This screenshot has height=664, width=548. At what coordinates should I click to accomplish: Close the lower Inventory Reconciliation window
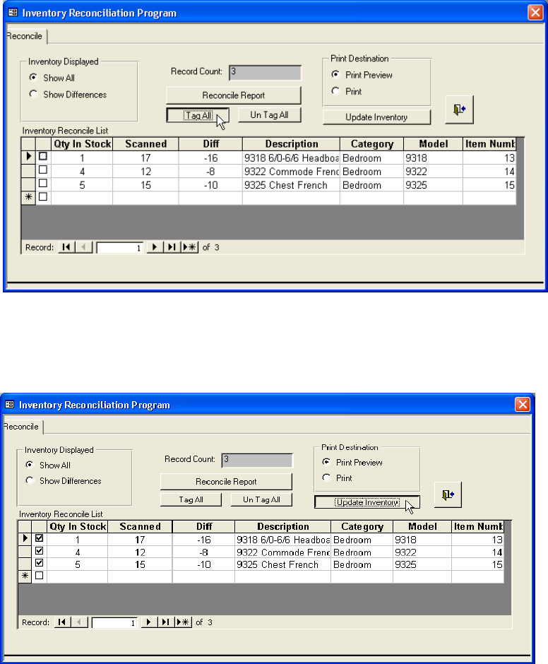click(x=523, y=405)
